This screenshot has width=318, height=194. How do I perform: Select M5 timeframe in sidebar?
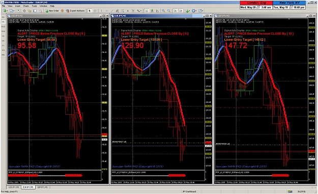(3, 22)
